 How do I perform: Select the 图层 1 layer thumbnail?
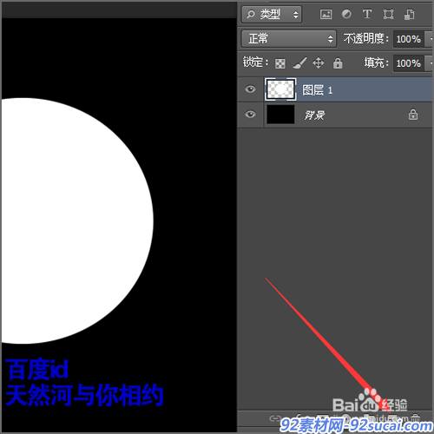tap(280, 89)
